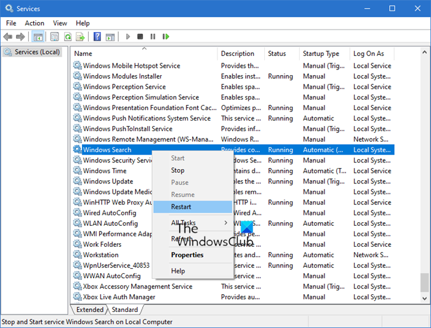Click the scrollbar down arrow
This screenshot has height=328, width=431.
pos(424,298)
